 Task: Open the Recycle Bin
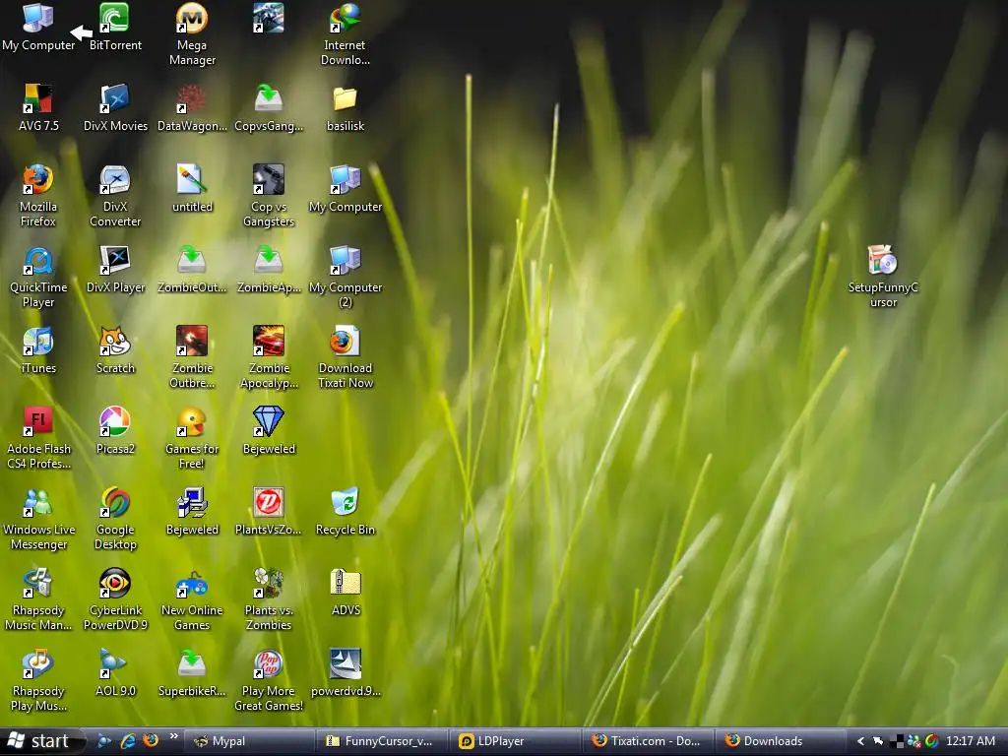[x=346, y=512]
